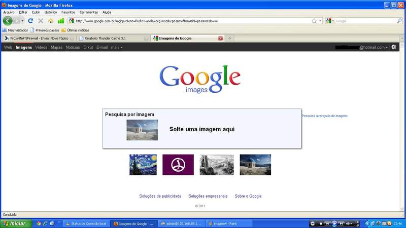Open the Exibir menu
Image resolution: width=406 pixels, height=228 pixels.
pos(36,12)
